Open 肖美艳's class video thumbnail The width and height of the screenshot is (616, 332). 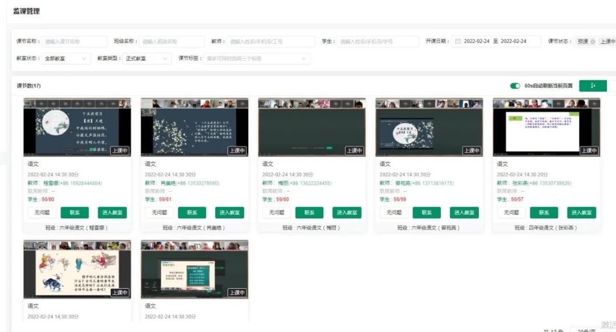(194, 127)
